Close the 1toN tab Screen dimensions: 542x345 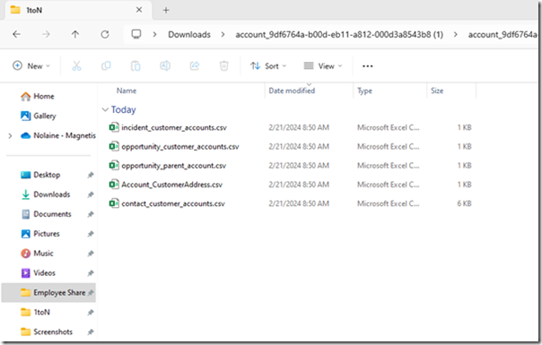[x=139, y=10]
